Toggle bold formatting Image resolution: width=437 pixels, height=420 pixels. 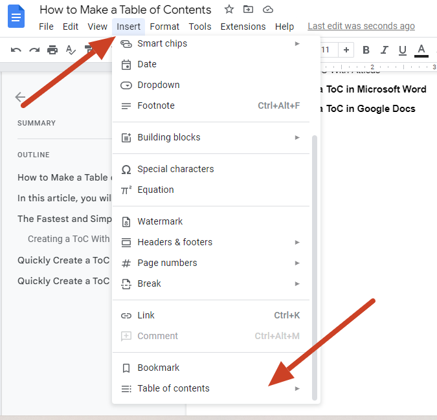pos(366,50)
